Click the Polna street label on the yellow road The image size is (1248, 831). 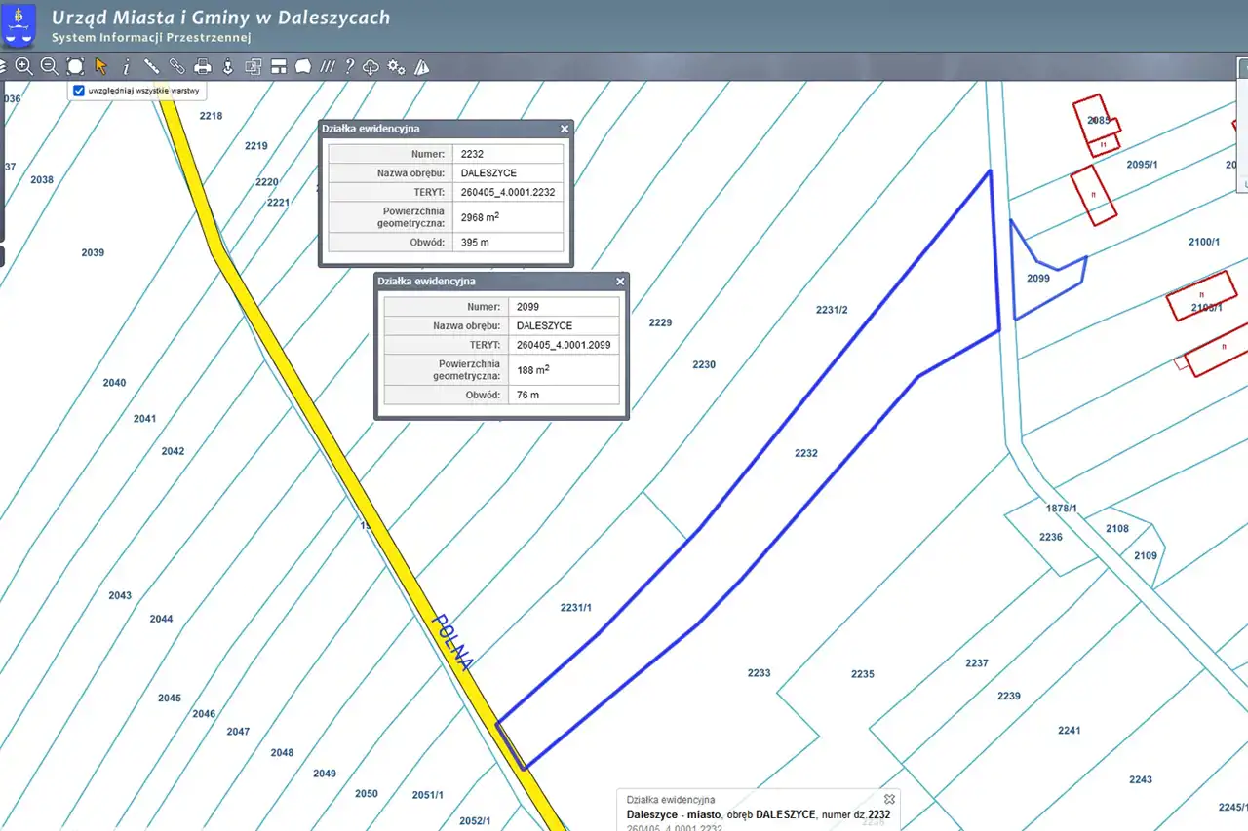click(x=452, y=642)
